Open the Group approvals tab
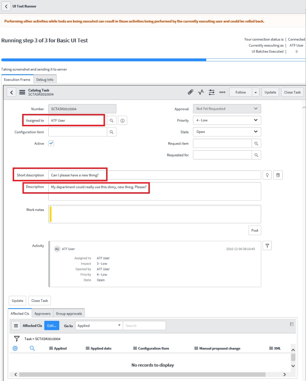Viewport: 306px width, 381px height. point(69,314)
